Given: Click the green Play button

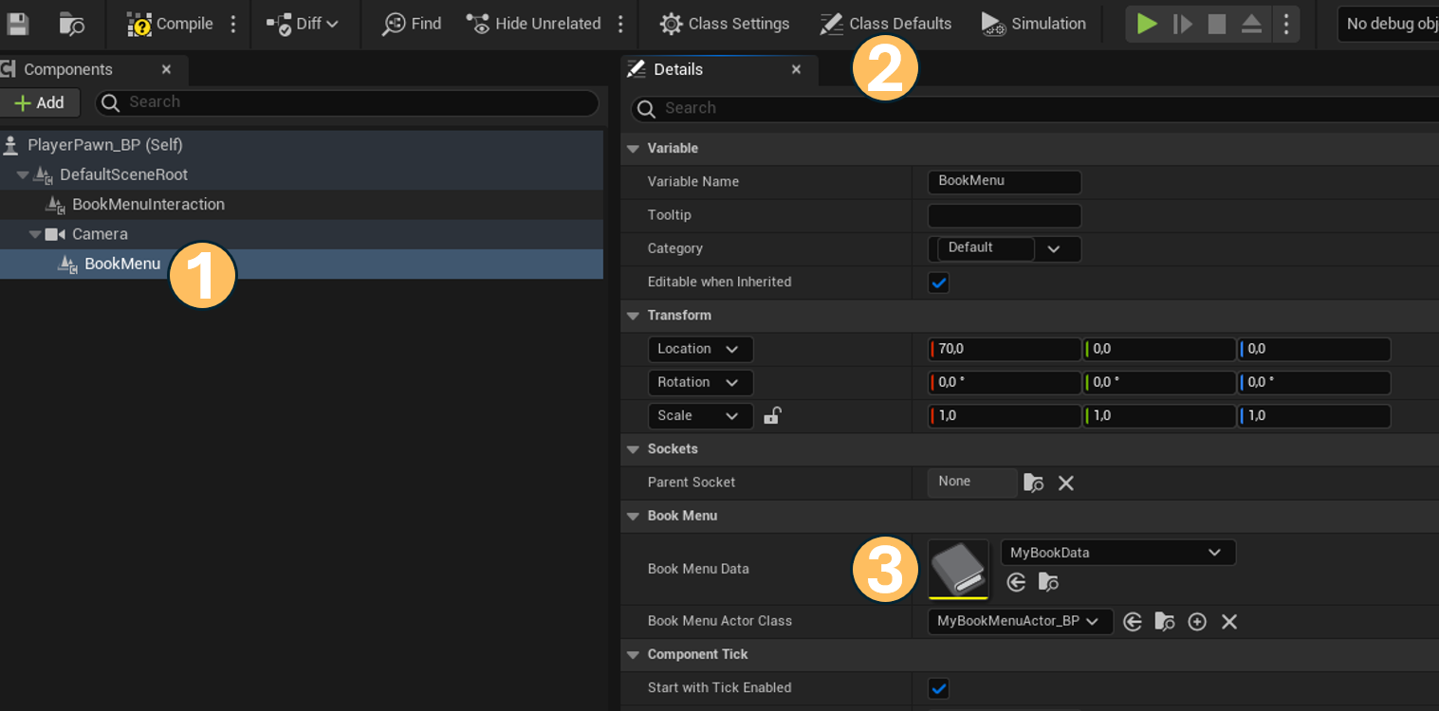Looking at the screenshot, I should (1147, 24).
